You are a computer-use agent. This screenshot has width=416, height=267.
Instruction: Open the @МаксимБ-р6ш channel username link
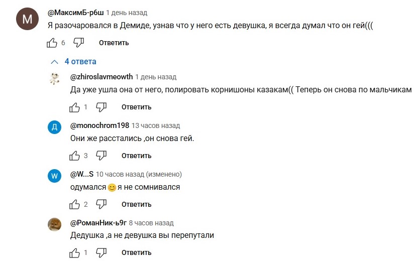pyautogui.click(x=75, y=13)
